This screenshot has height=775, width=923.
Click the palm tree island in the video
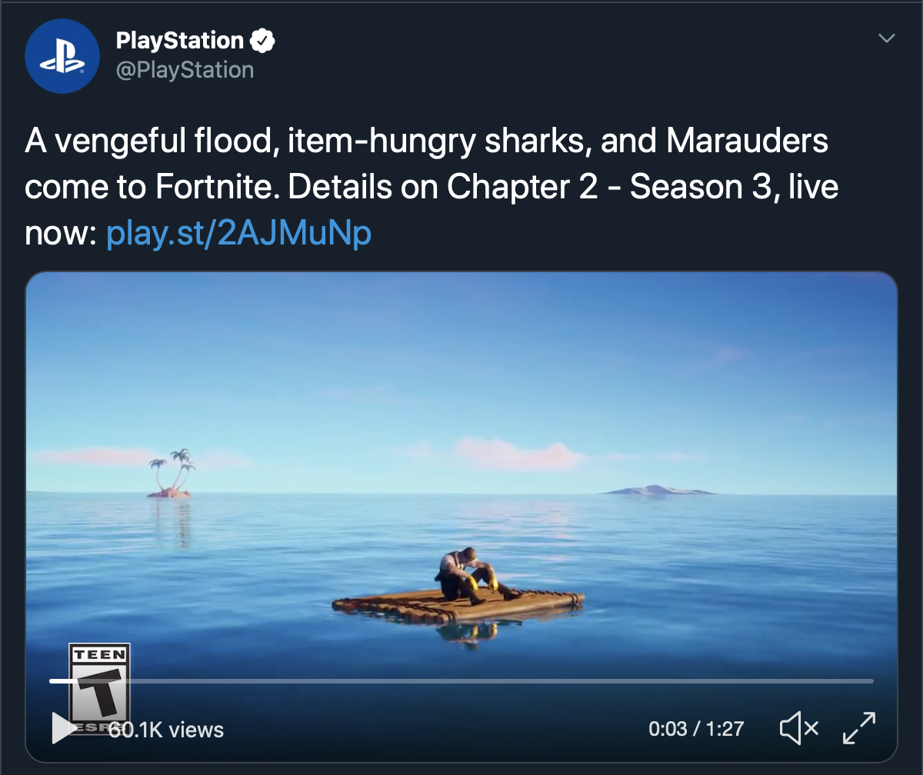(x=172, y=475)
